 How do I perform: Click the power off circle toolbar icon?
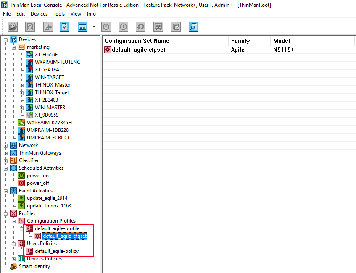[123, 27]
